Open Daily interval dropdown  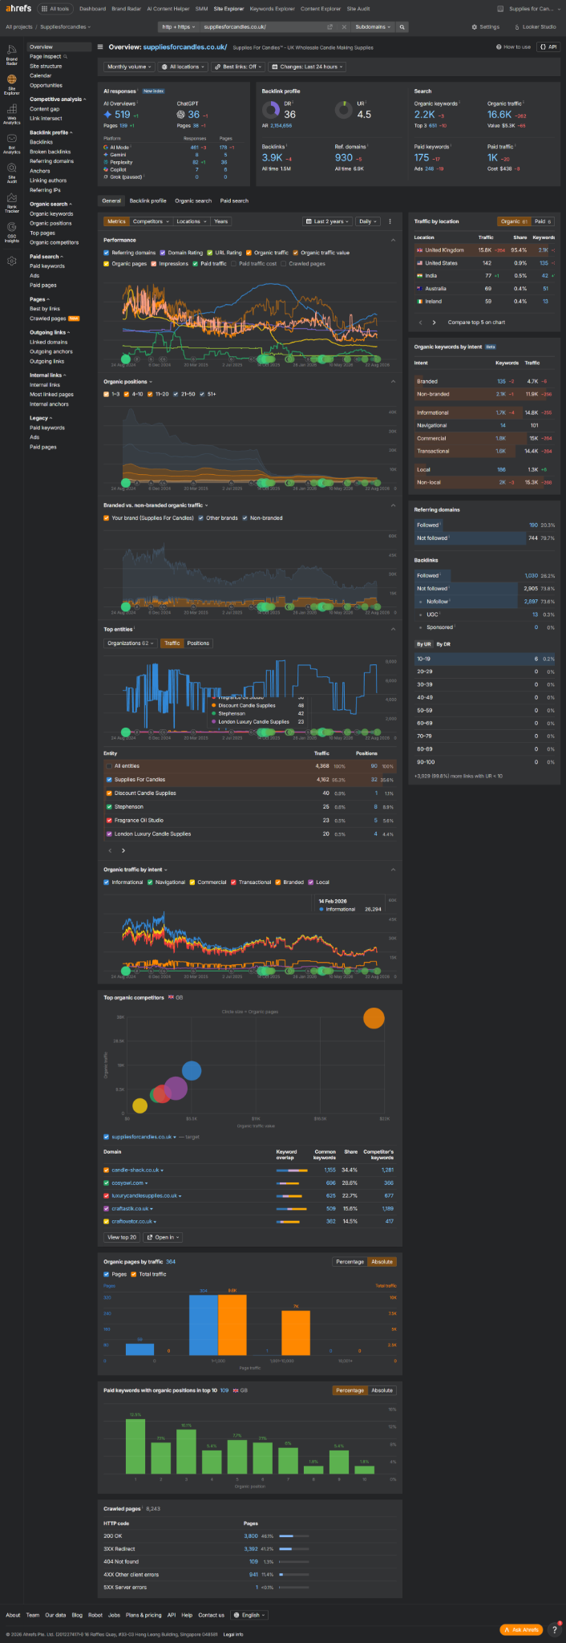[368, 221]
